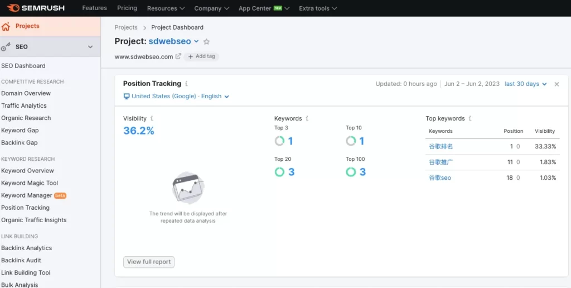Open Traffic Analytics

(24, 105)
